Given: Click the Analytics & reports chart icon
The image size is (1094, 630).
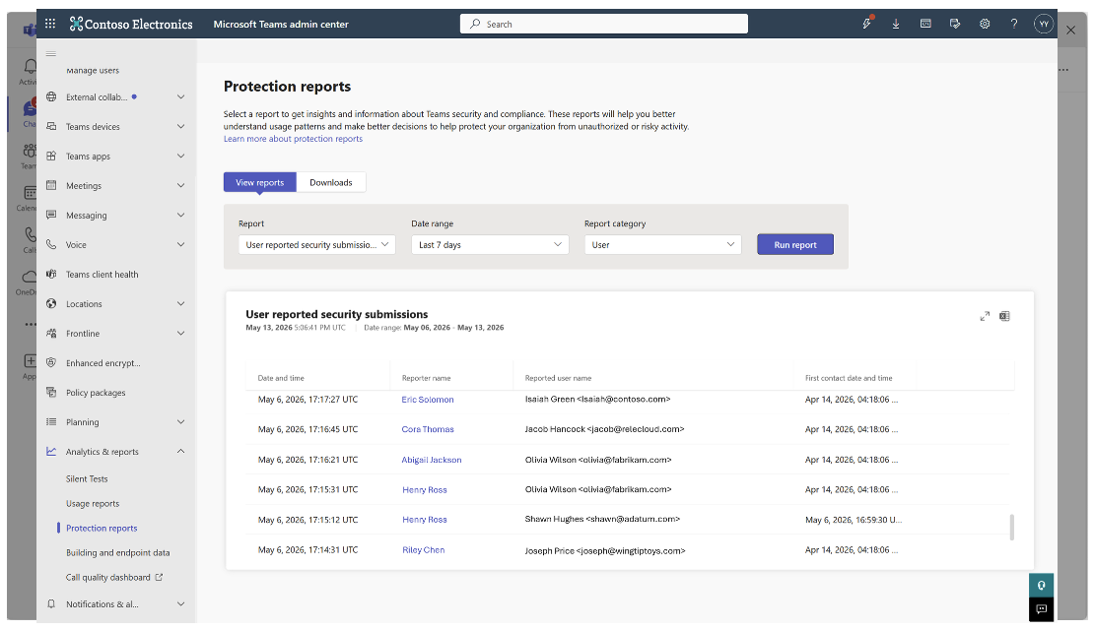Looking at the screenshot, I should pyautogui.click(x=51, y=452).
